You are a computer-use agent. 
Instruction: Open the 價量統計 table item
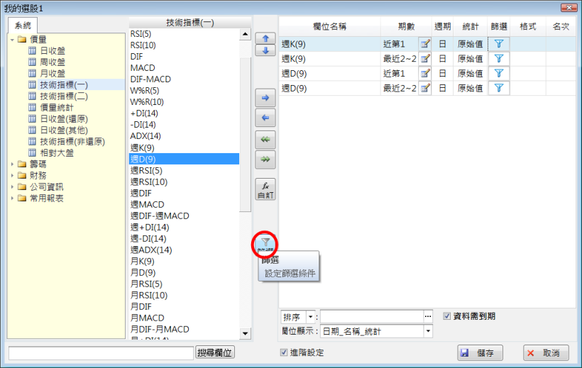(x=57, y=108)
